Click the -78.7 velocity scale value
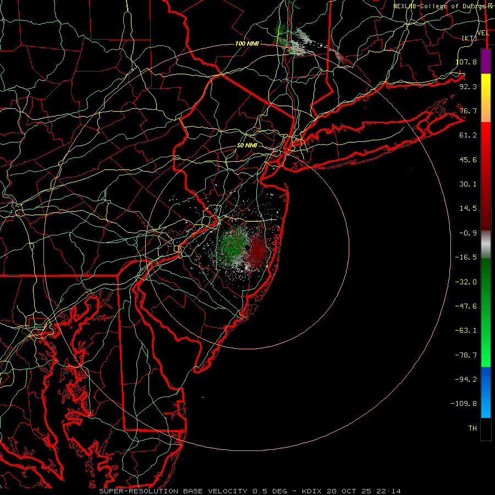495x495 pixels. (x=466, y=355)
